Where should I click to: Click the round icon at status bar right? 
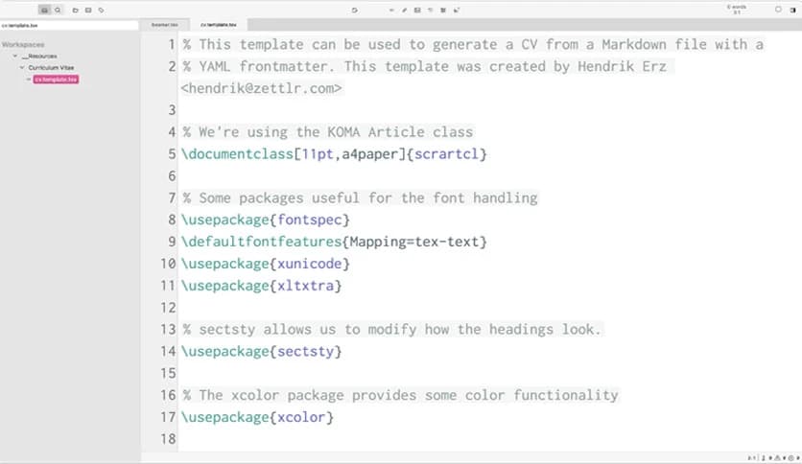(x=790, y=458)
